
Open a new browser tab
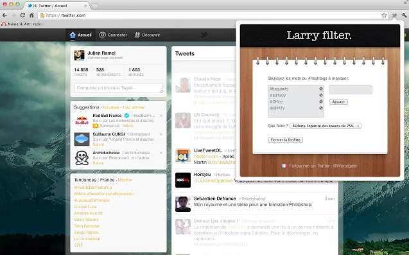pos(94,6)
